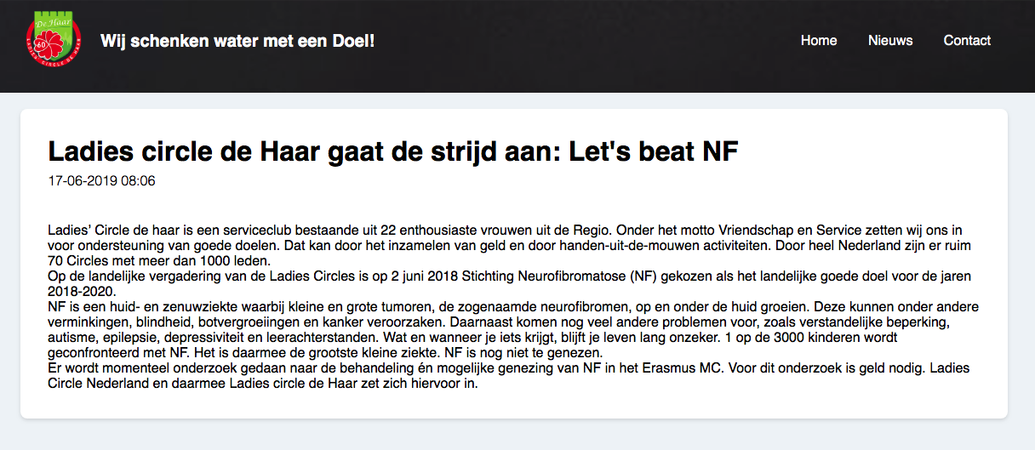
Task: Click the sentence starting 'NF is een huid-'
Action: click(x=128, y=306)
